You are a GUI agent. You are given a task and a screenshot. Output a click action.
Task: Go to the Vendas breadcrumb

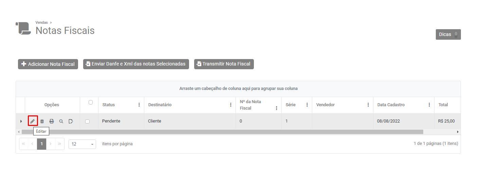coord(41,22)
